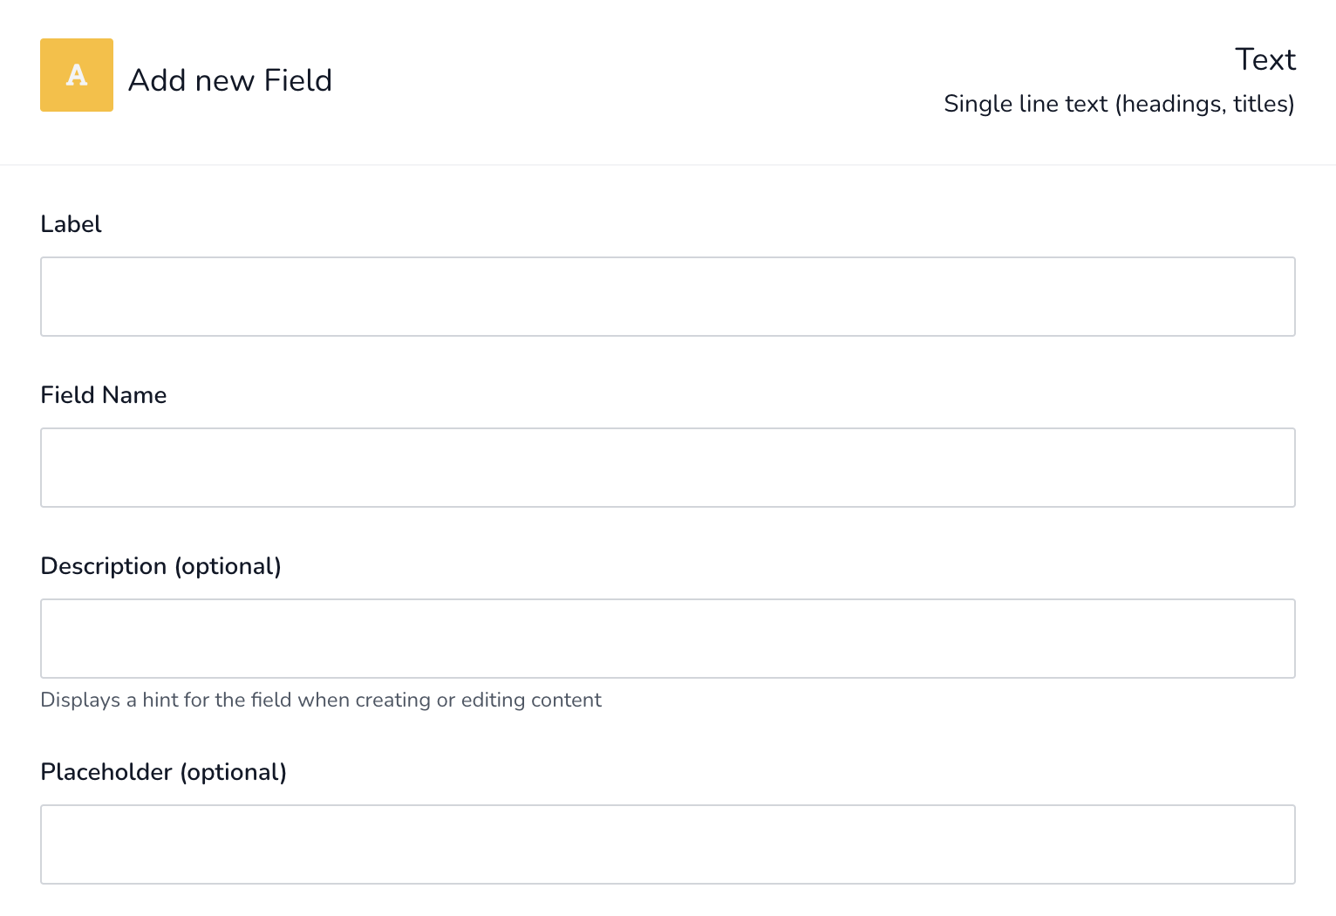
Task: Click the "Description (optional)" caption
Action: coord(160,566)
